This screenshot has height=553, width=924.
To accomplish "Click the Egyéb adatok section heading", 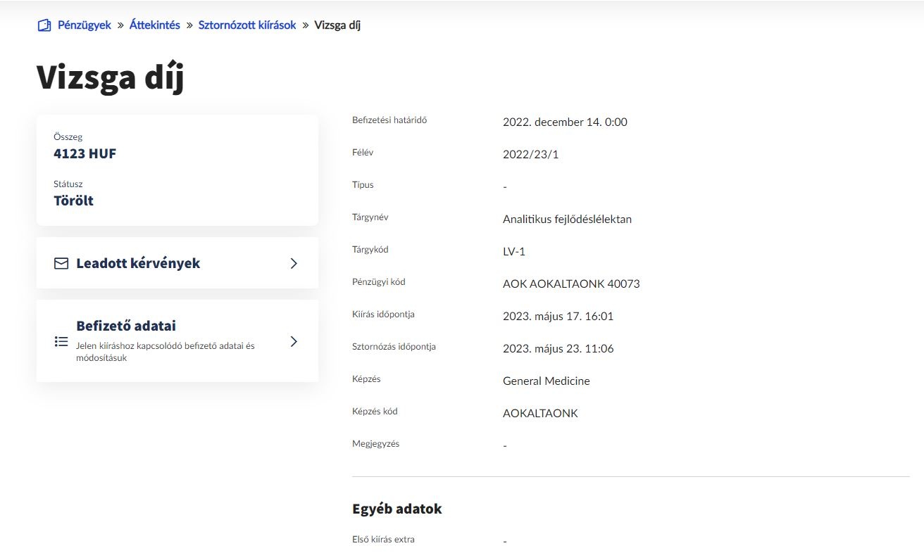I will tap(397, 509).
